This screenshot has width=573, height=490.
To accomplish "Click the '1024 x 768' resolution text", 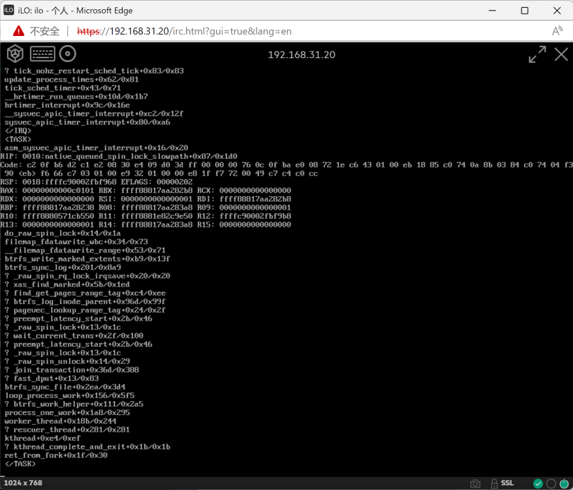I will [x=23, y=483].
